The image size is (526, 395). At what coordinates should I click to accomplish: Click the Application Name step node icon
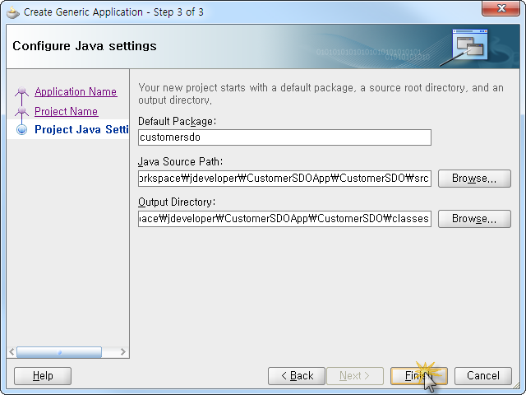click(x=22, y=91)
